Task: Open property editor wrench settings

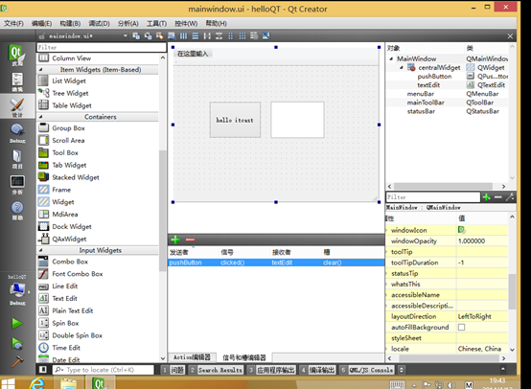Action: pyautogui.click(x=510, y=196)
